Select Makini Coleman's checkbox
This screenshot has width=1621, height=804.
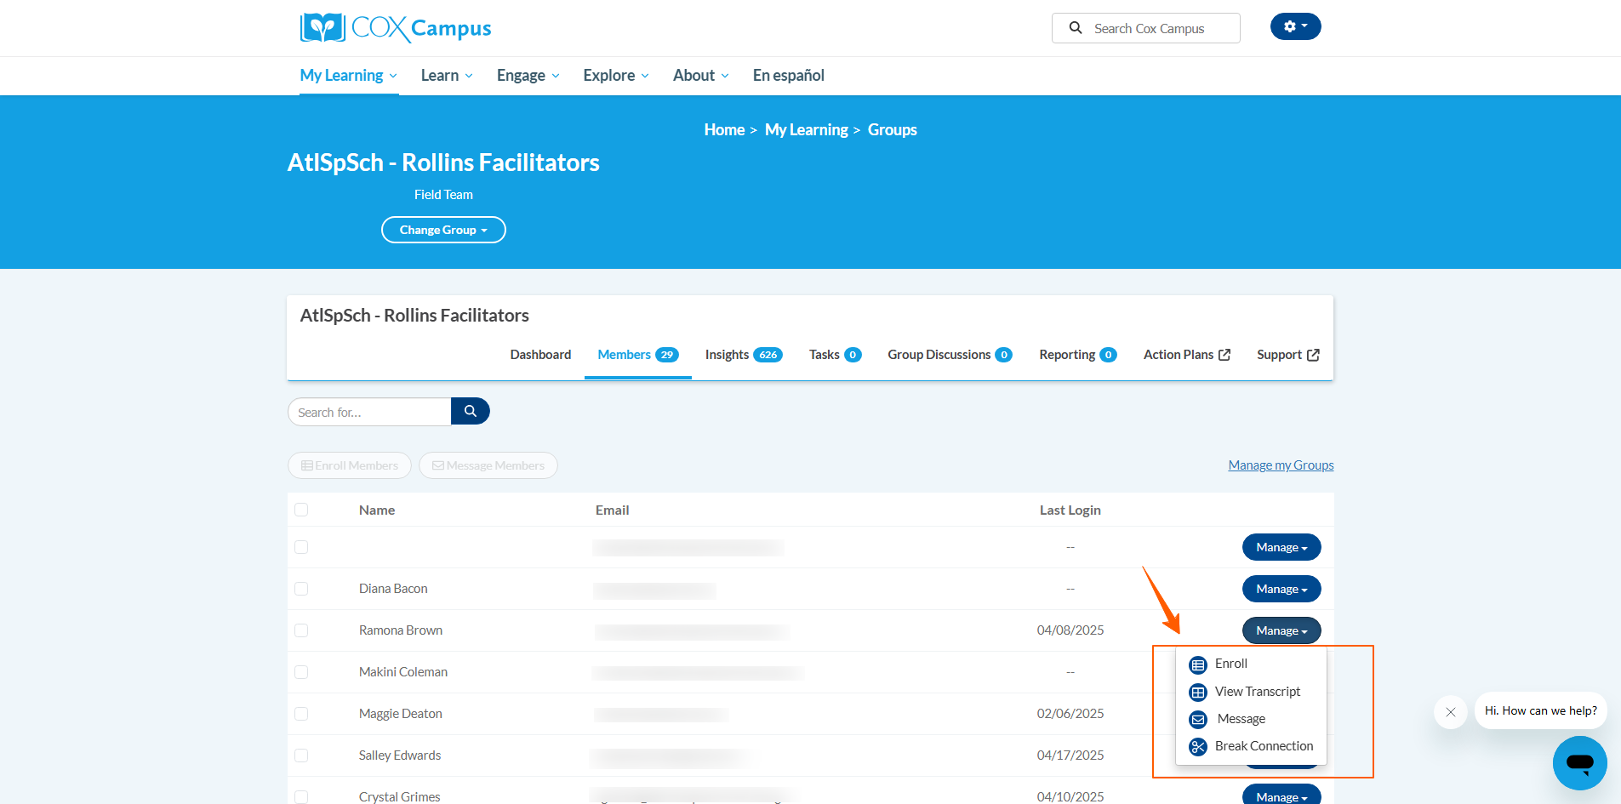(x=301, y=672)
